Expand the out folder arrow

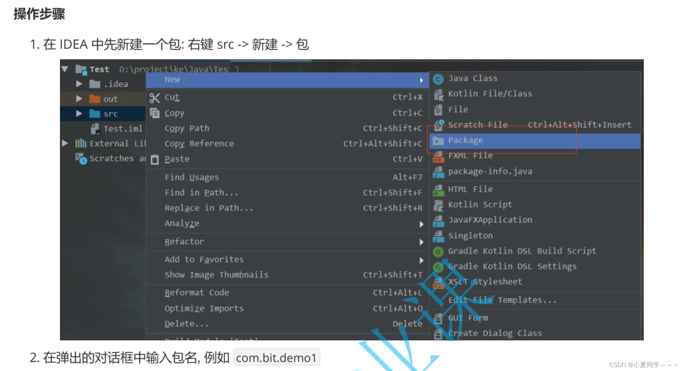click(79, 98)
